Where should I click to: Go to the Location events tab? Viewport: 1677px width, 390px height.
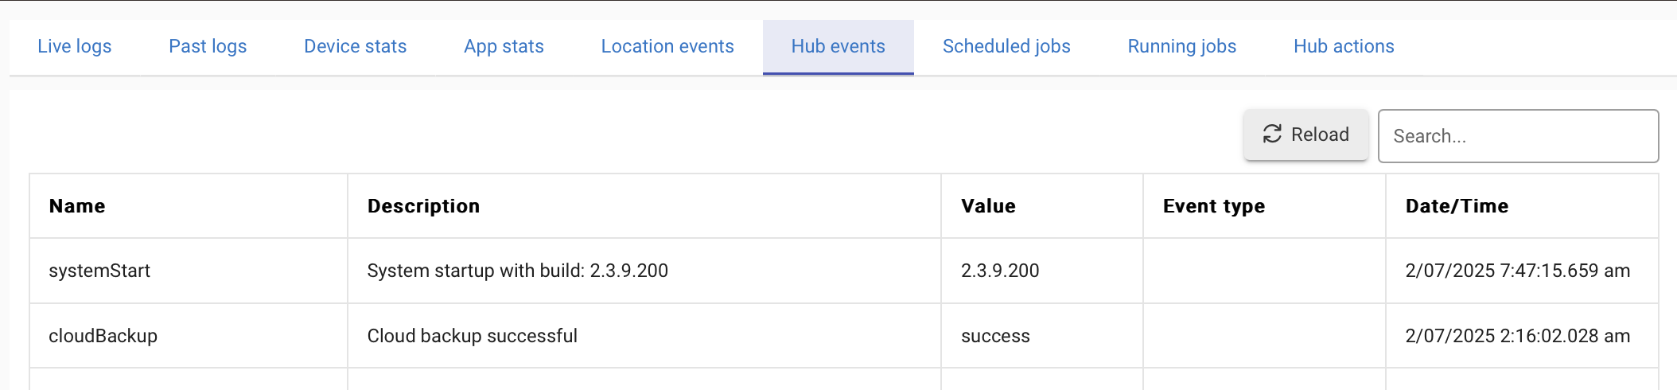667,47
